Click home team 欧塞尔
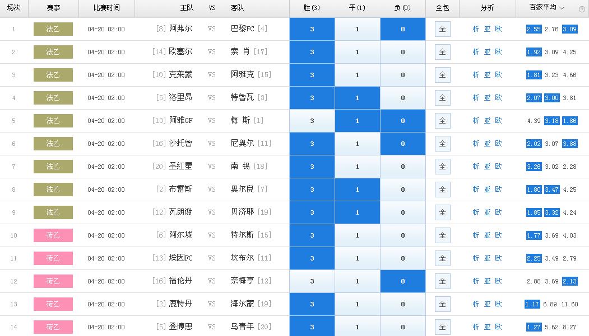Screen dimensions: 589x336 (x=180, y=51)
